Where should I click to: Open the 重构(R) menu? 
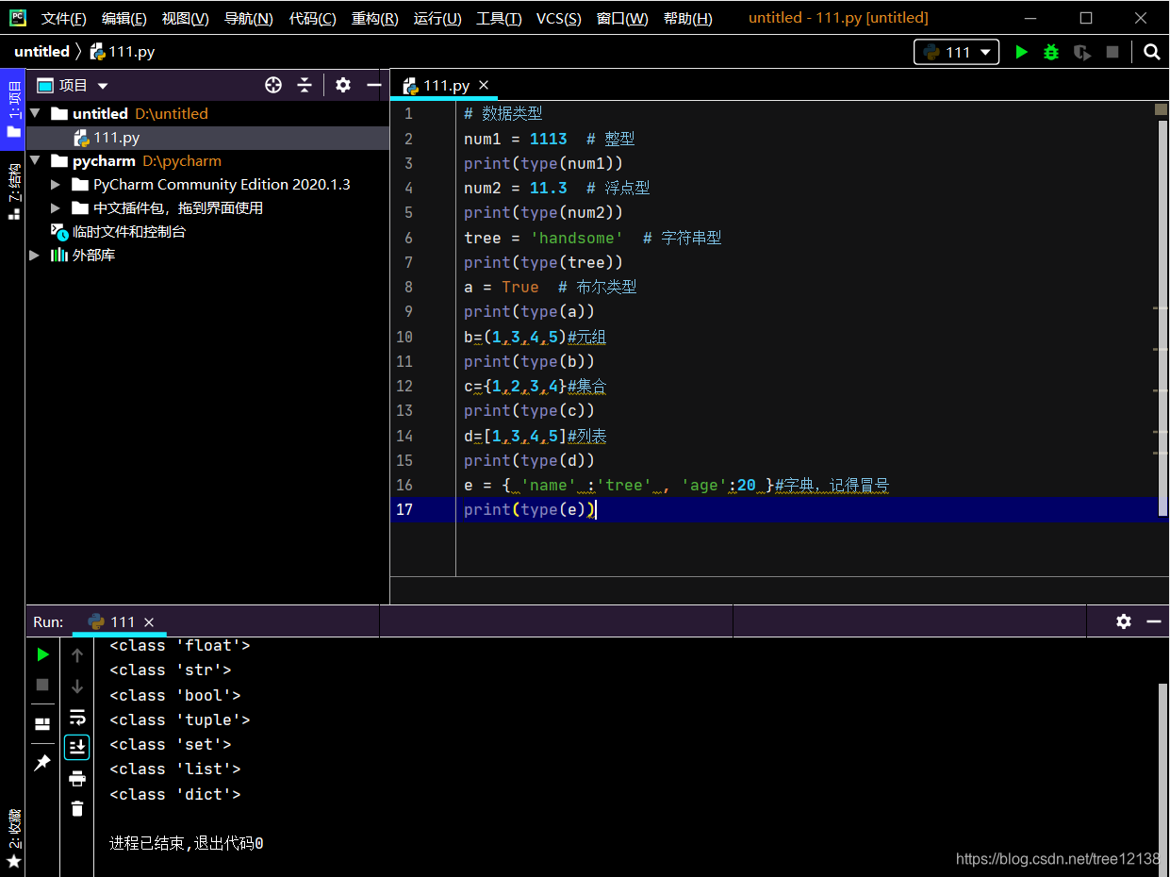[x=374, y=19]
